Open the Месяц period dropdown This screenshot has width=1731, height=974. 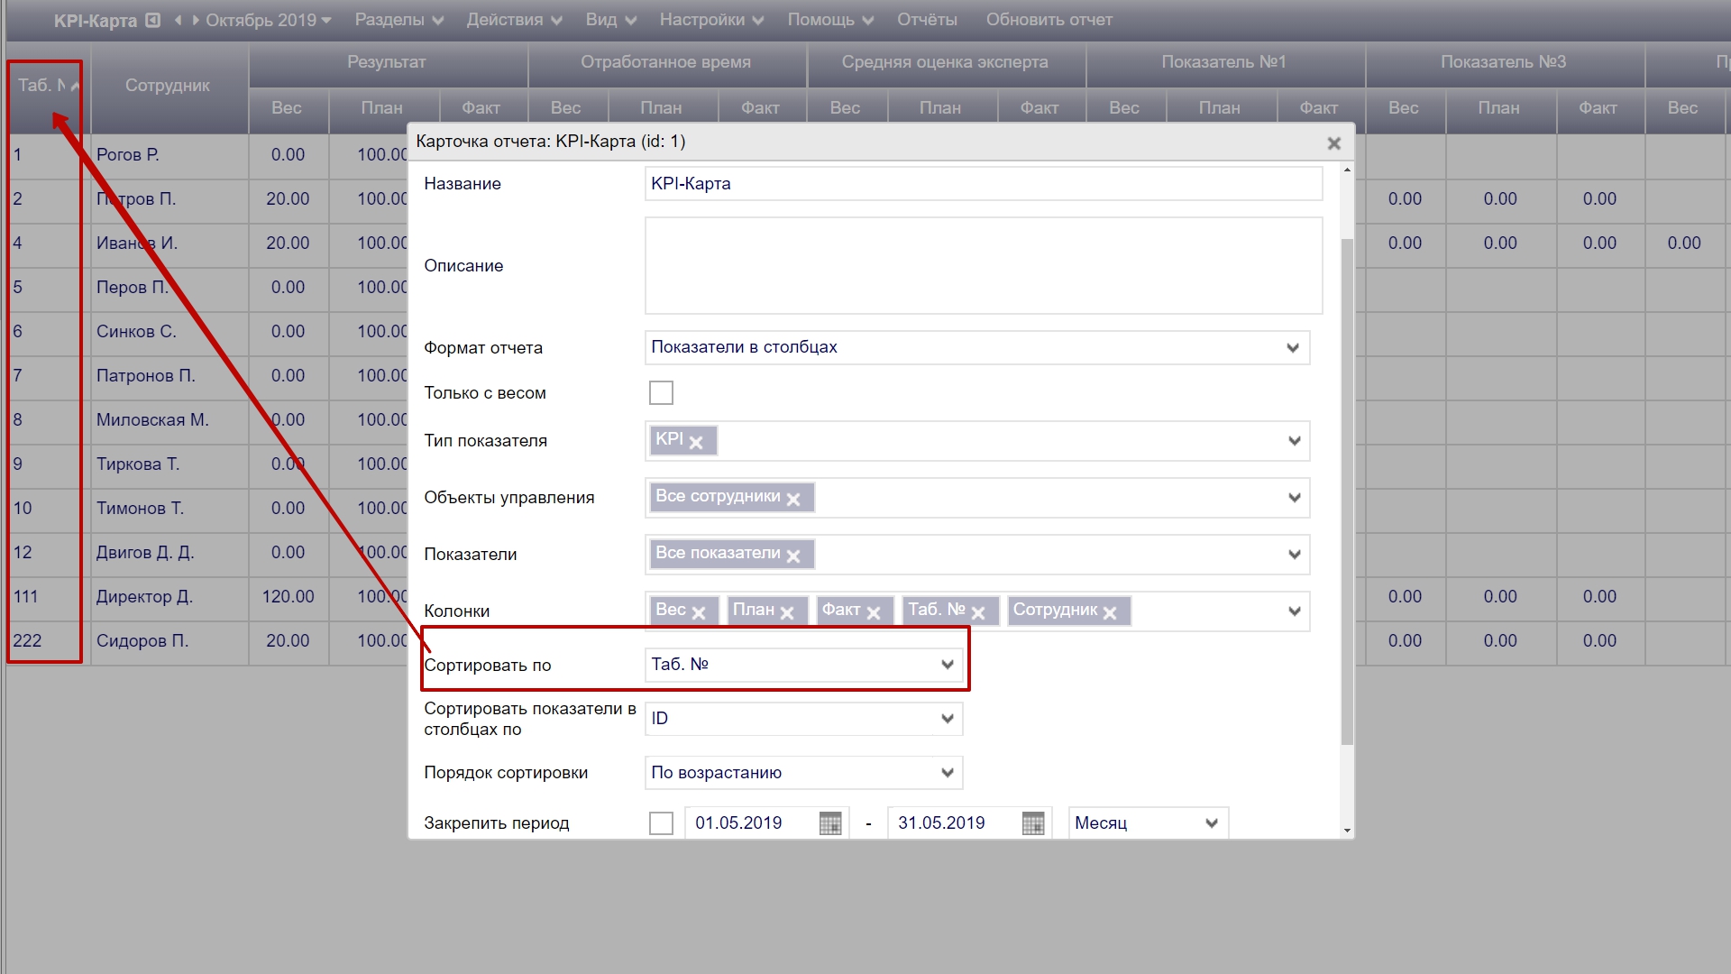[1147, 823]
